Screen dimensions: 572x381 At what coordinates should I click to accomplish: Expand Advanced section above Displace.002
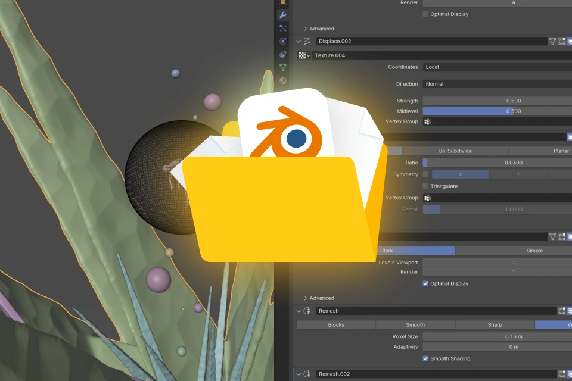[318, 29]
